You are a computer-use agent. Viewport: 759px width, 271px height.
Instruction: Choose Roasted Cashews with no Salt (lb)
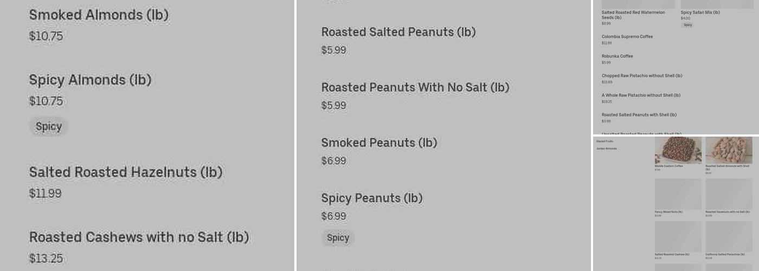pyautogui.click(x=139, y=237)
